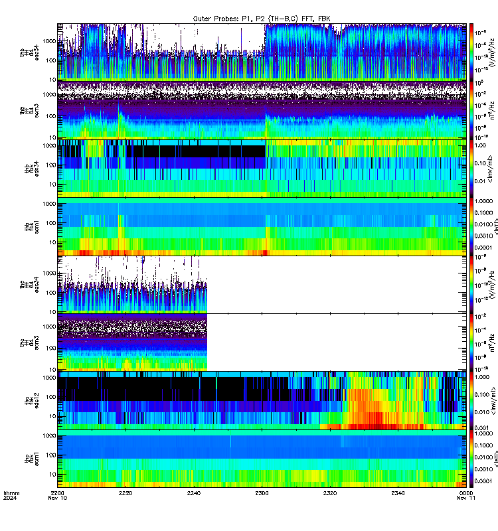Click the '(V/m)²/Hz' unit label of the top color bar
Viewport: 498px width, 531px height.
[493, 52]
